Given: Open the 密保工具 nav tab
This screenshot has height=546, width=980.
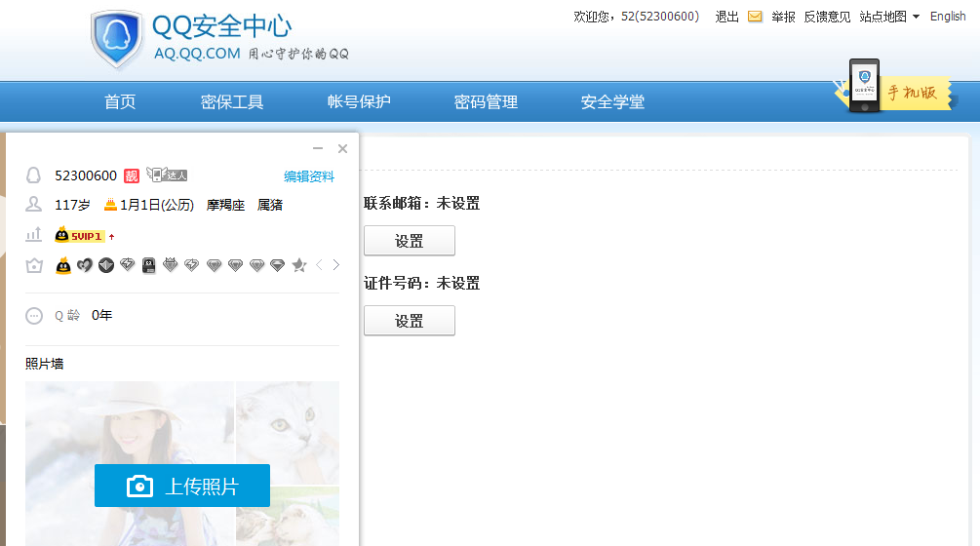Looking at the screenshot, I should tap(232, 101).
